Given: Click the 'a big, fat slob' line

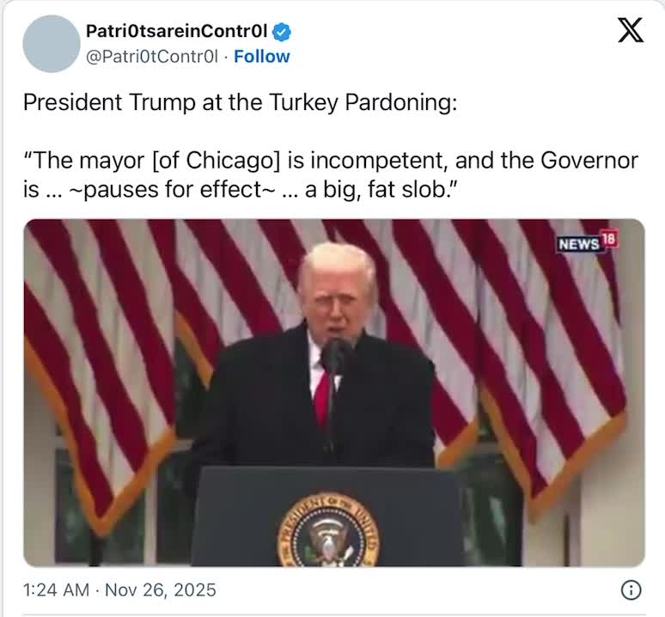Looking at the screenshot, I should pyautogui.click(x=241, y=189).
